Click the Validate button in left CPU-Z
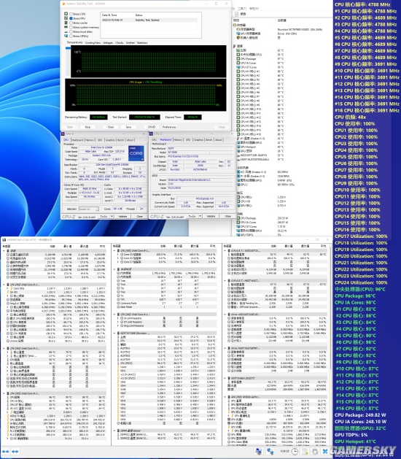This screenshot has height=459, width=401. pos(122,216)
